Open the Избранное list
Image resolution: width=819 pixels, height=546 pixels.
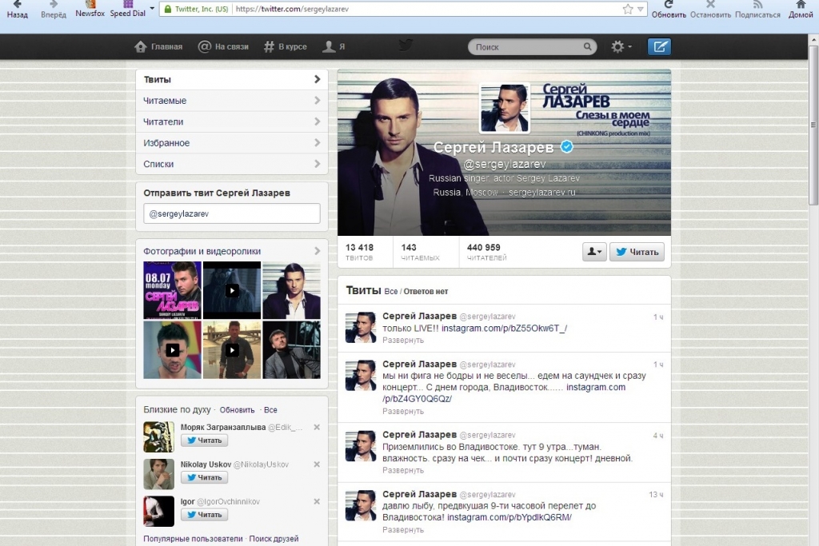232,143
